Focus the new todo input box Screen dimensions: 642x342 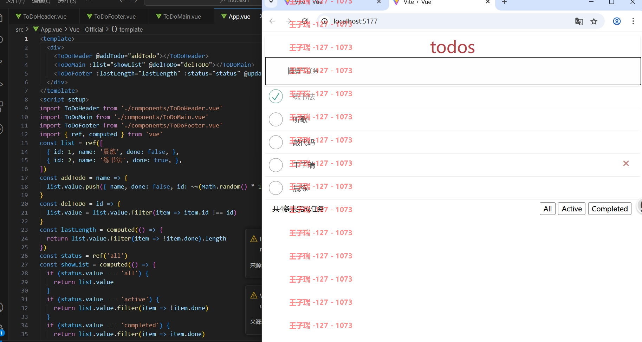click(453, 71)
